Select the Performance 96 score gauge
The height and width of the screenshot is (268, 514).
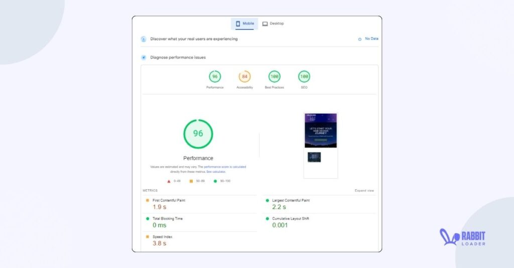pos(215,77)
